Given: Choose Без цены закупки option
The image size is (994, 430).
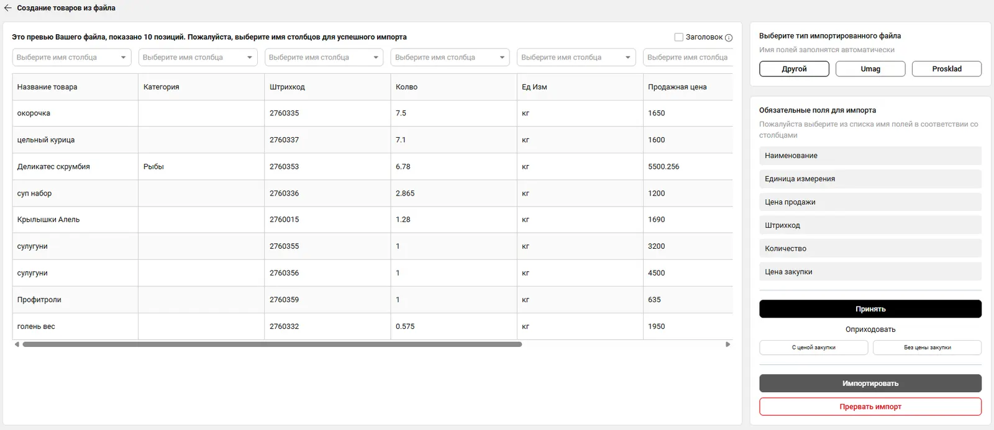Looking at the screenshot, I should tap(927, 347).
